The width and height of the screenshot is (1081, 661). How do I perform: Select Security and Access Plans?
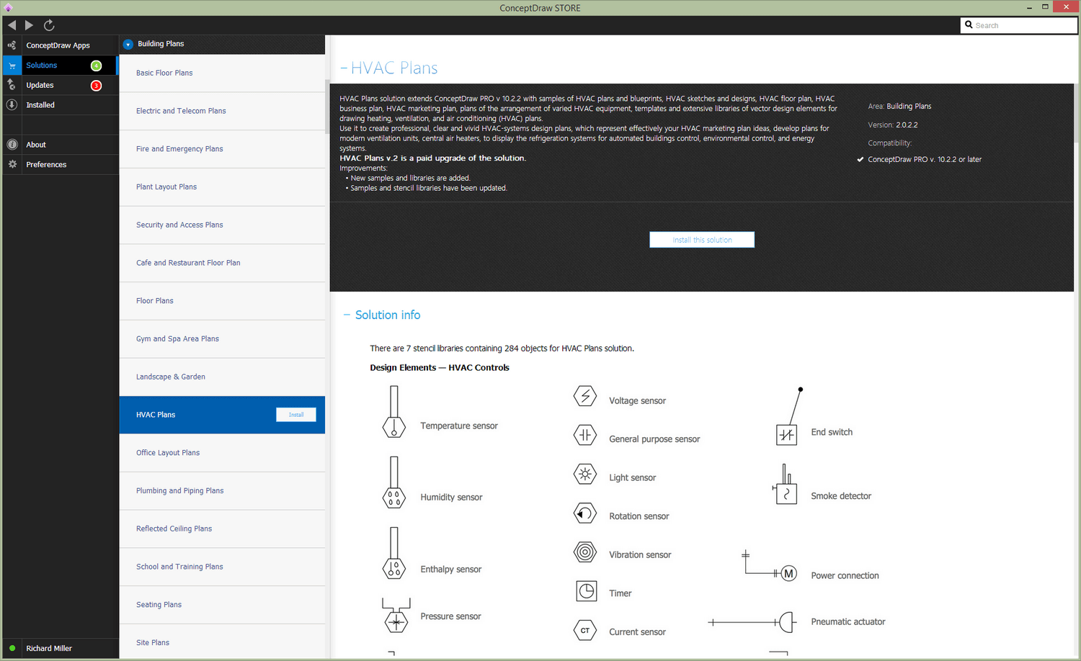222,225
